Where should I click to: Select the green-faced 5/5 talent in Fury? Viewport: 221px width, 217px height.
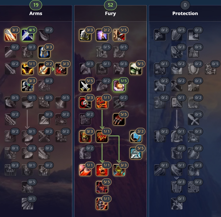(136, 69)
